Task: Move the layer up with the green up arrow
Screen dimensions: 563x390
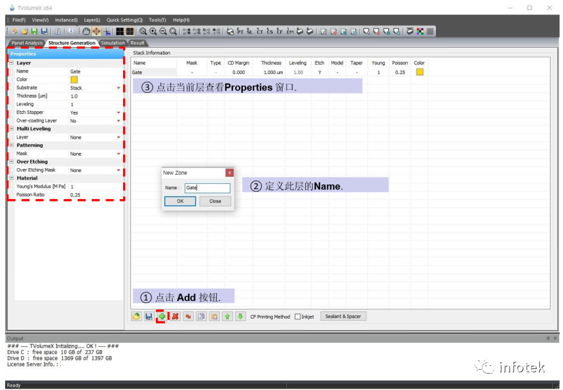Action: click(227, 317)
